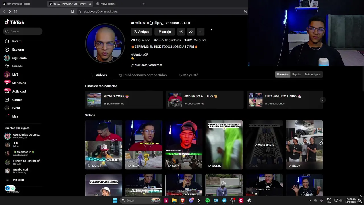Viewport: 364px width, 205px height.
Task: Open the video with 10.2K views
Action: pos(144,145)
